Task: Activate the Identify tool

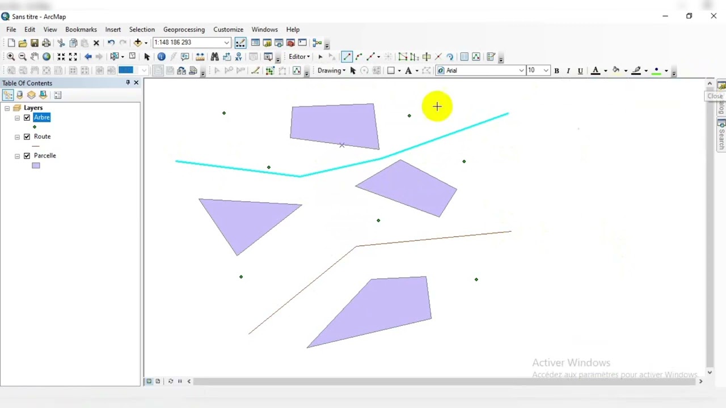Action: 161,57
